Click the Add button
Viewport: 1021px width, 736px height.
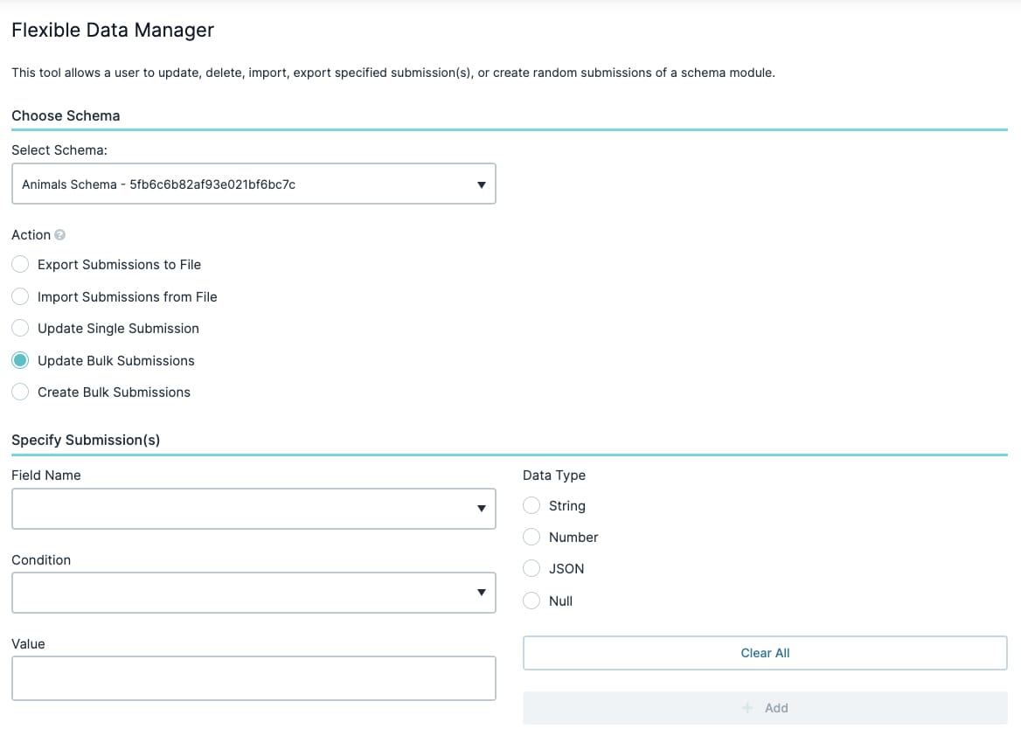[765, 708]
